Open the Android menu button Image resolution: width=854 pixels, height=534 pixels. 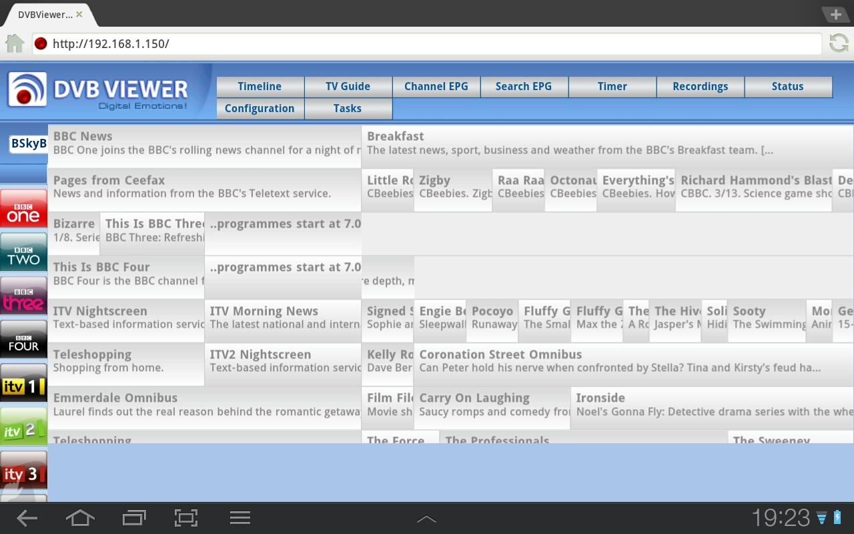[x=240, y=518]
